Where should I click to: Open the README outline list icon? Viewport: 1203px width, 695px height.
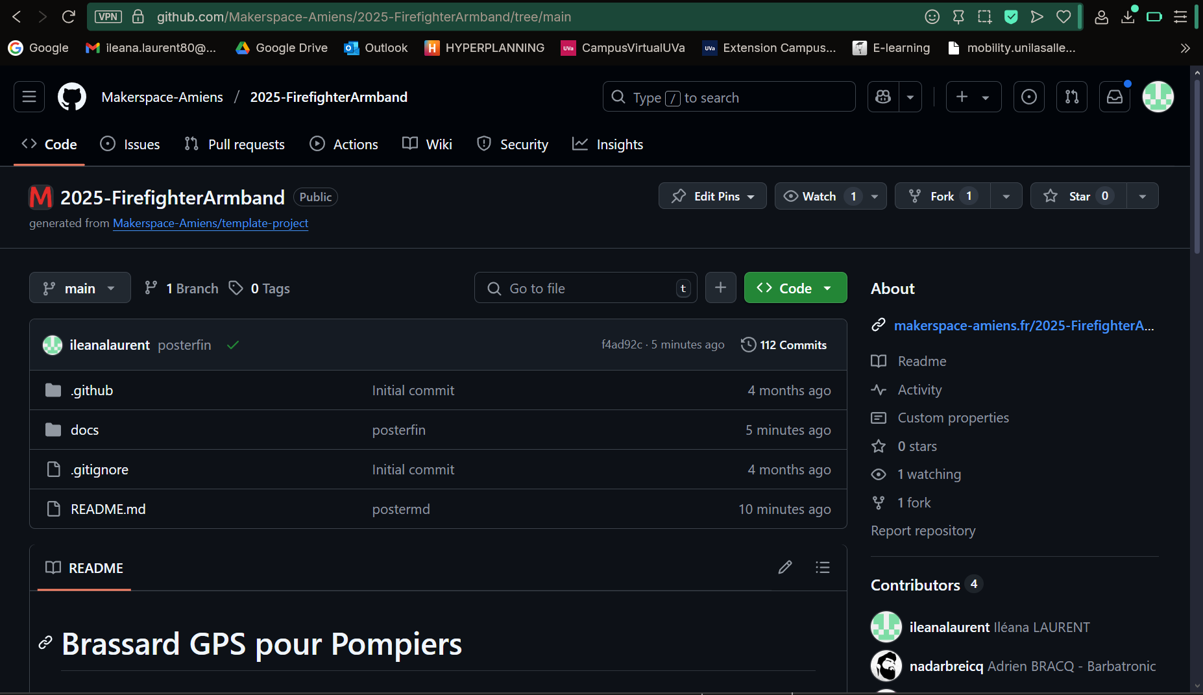tap(822, 567)
